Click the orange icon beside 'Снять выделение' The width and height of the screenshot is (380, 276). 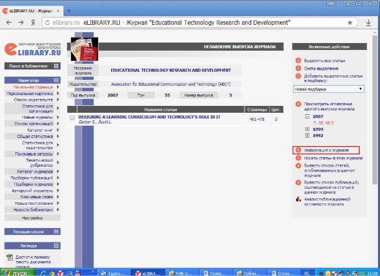click(x=298, y=68)
